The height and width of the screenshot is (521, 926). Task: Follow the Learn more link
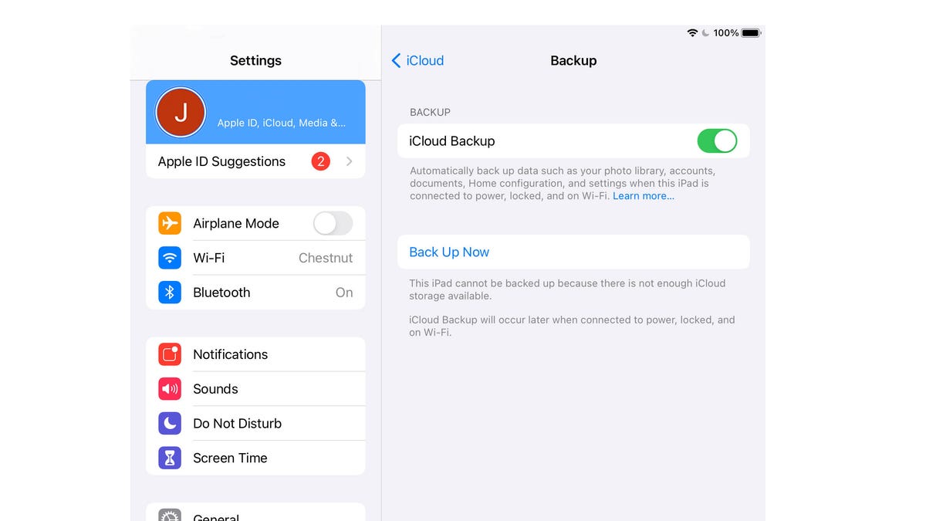click(644, 196)
